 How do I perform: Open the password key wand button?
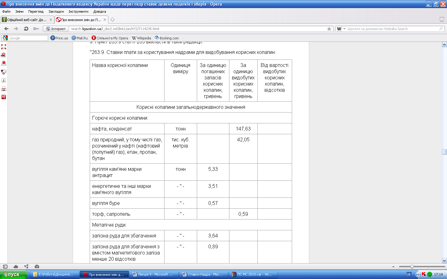[x=36, y=29]
